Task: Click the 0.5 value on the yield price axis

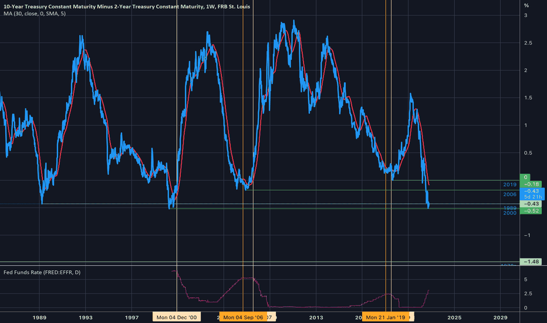Action: tap(528, 153)
